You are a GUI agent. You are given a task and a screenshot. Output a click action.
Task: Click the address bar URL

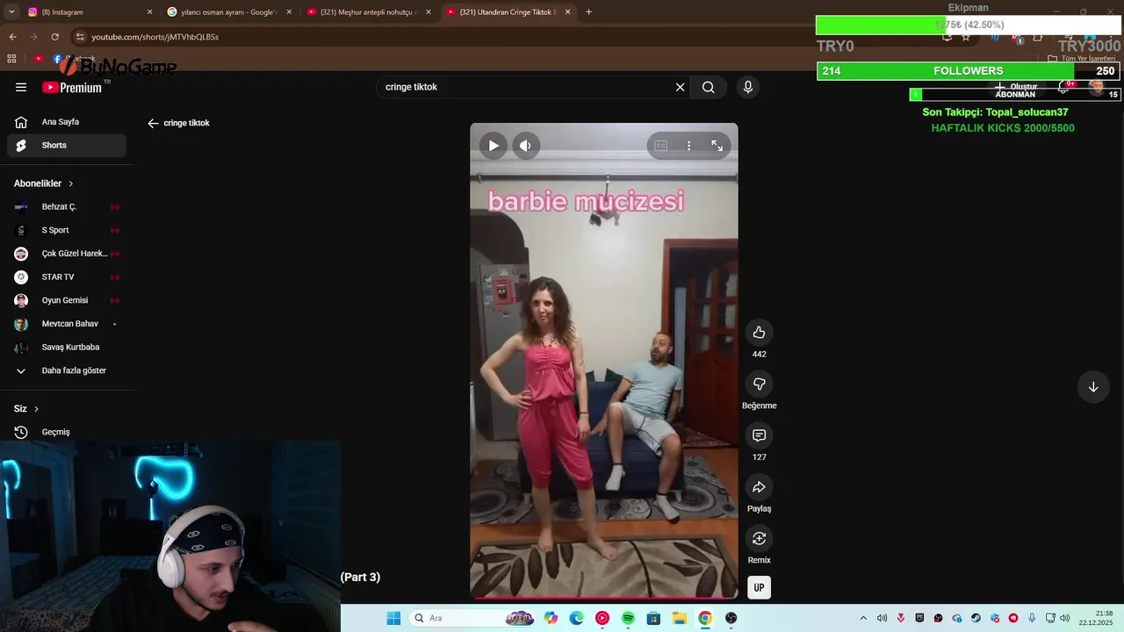pyautogui.click(x=155, y=37)
